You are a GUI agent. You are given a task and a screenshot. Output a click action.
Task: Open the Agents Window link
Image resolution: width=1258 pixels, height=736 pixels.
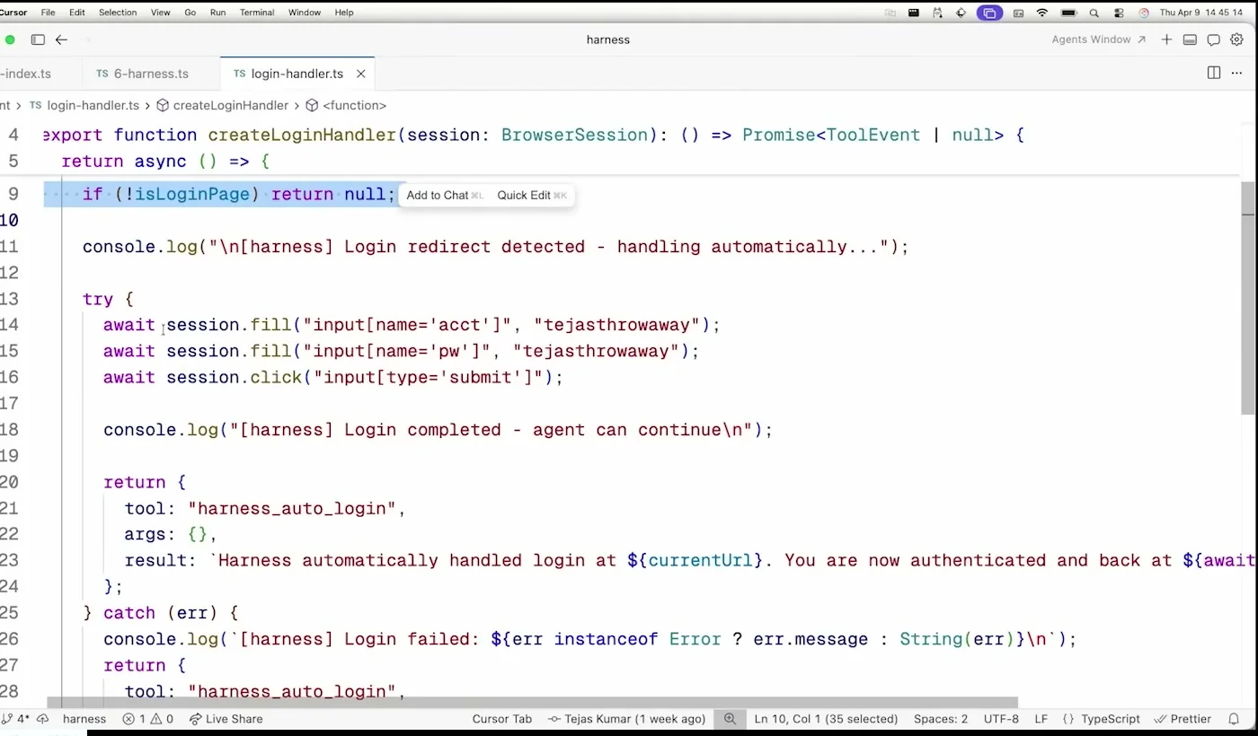[x=1098, y=39]
